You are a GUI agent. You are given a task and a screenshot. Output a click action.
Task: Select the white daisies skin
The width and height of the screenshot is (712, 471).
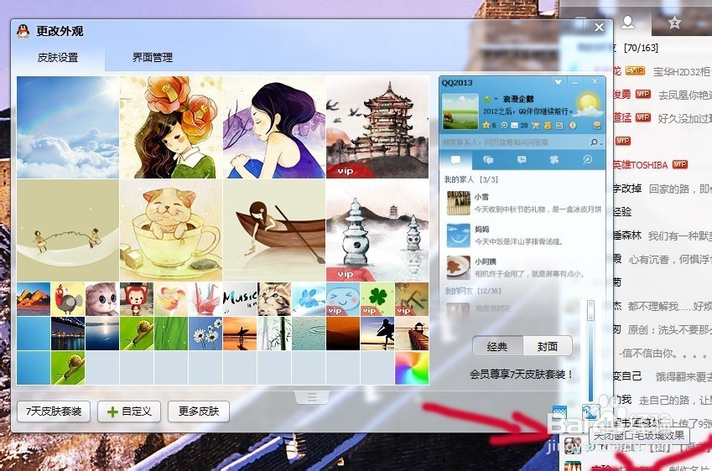tap(205, 334)
